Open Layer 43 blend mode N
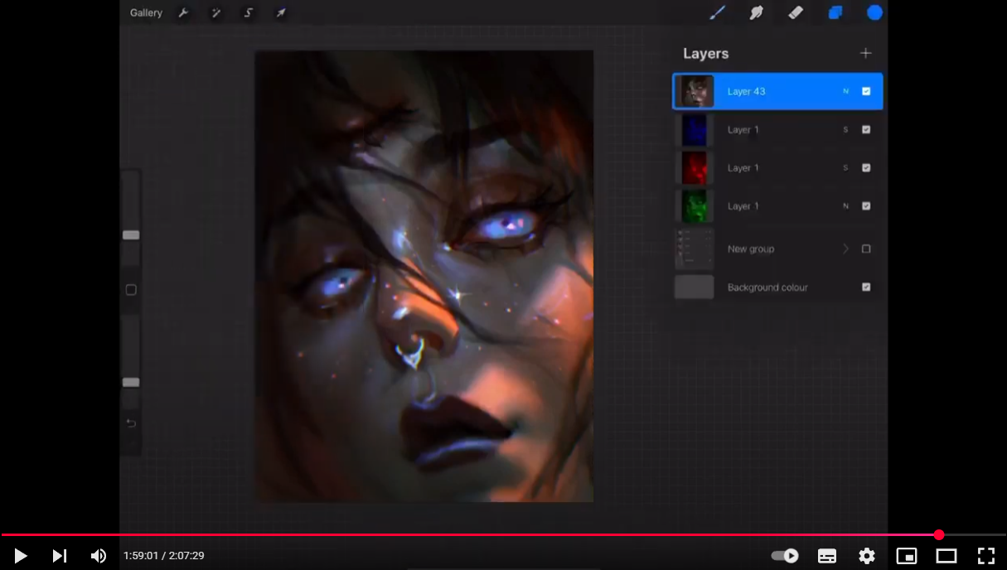 click(845, 91)
